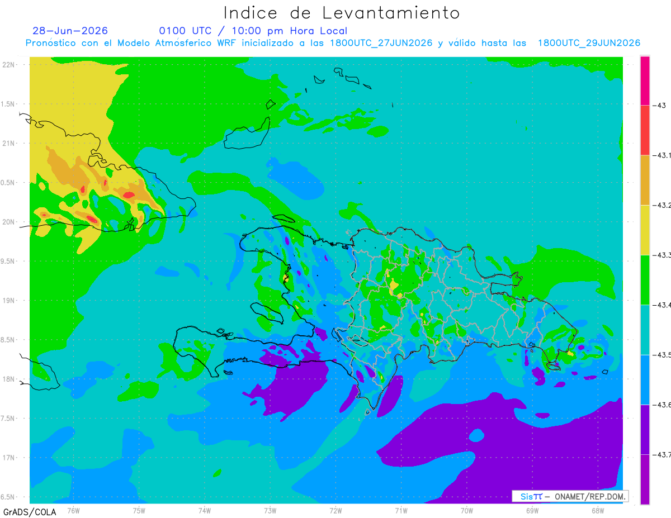Click the magenta segment of the color legend
The image size is (671, 518).
point(645,80)
